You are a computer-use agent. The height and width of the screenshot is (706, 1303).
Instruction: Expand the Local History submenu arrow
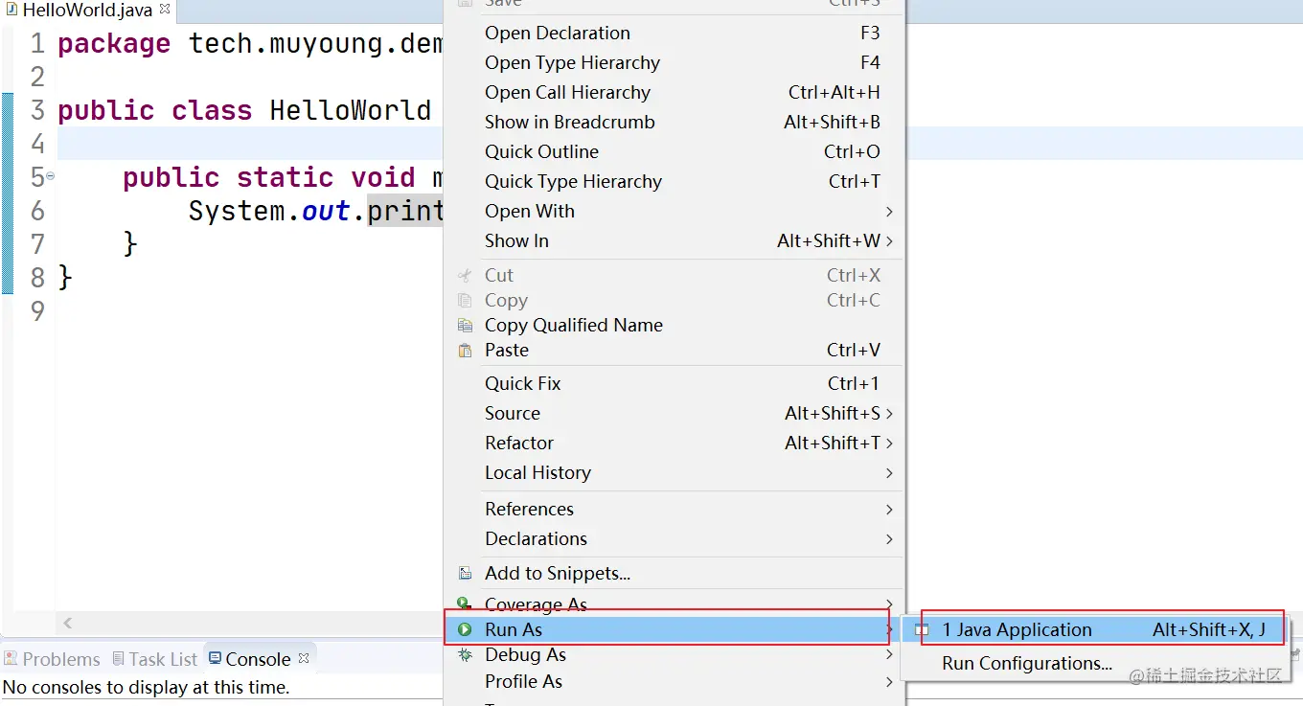click(x=889, y=472)
